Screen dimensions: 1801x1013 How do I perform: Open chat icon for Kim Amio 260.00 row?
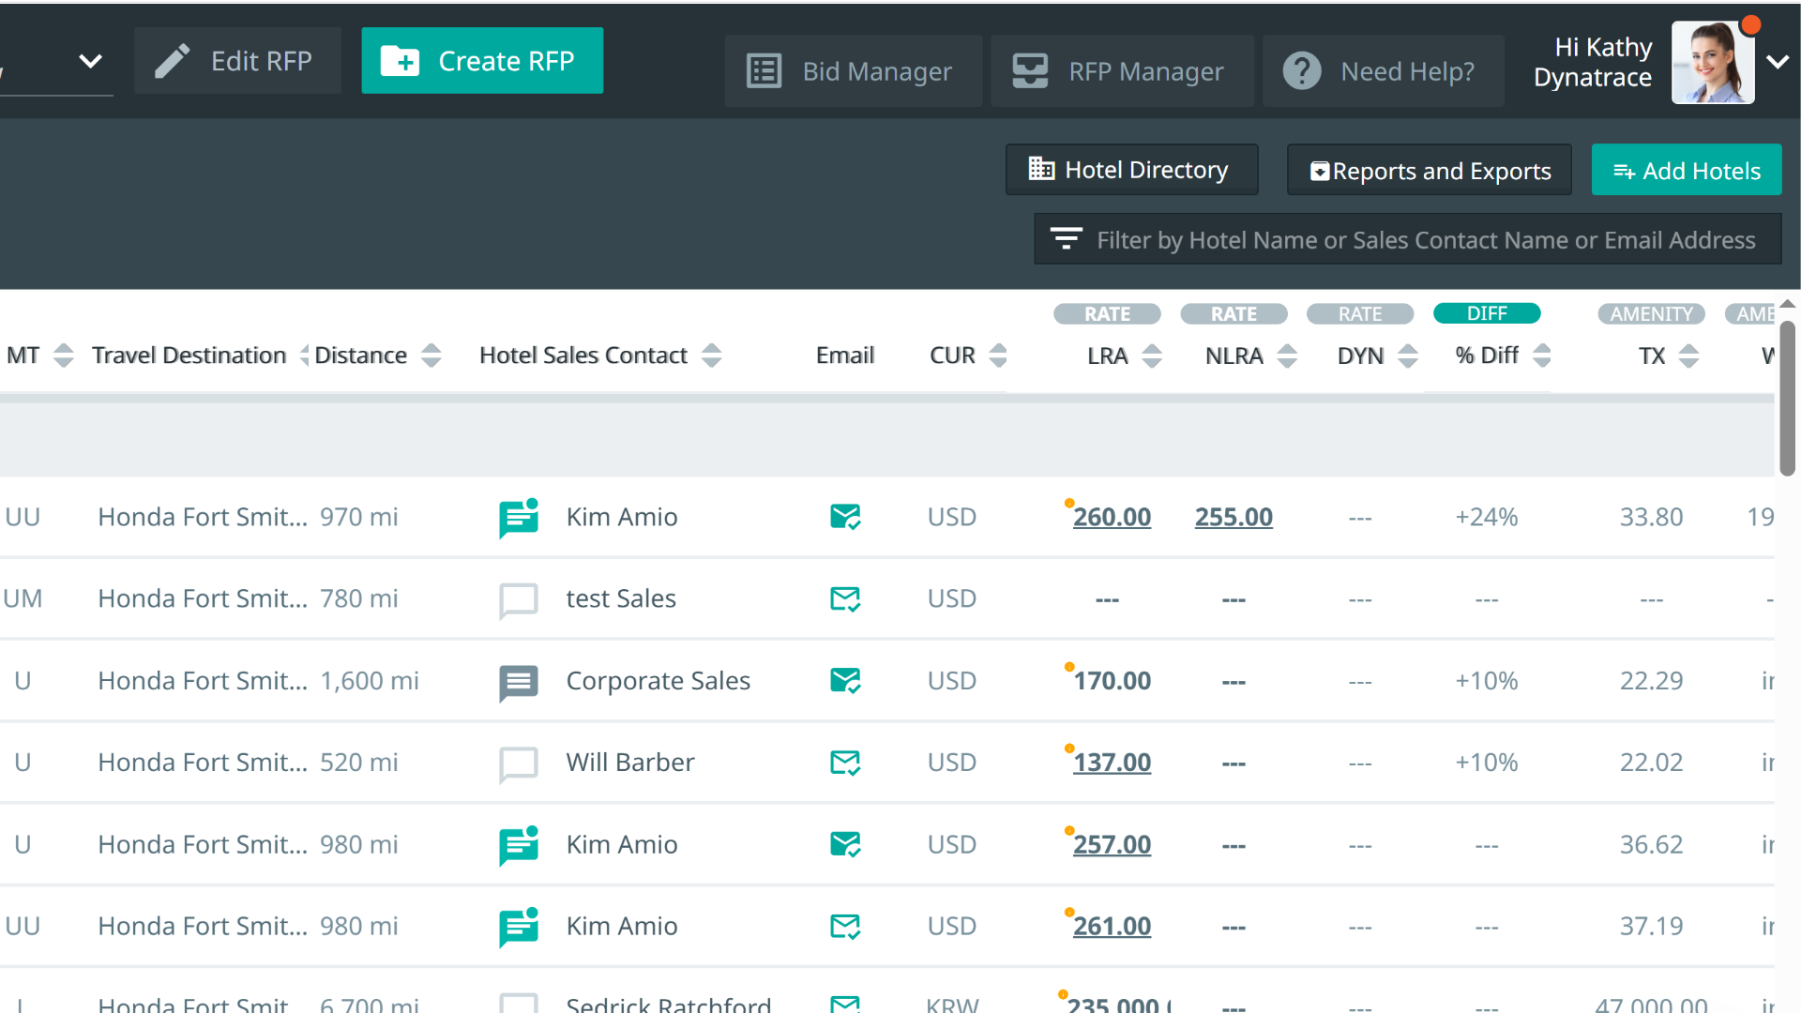coord(518,518)
